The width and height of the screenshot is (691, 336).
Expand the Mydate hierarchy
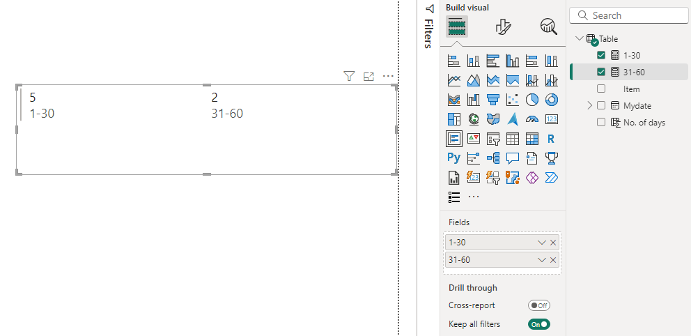[x=590, y=105]
